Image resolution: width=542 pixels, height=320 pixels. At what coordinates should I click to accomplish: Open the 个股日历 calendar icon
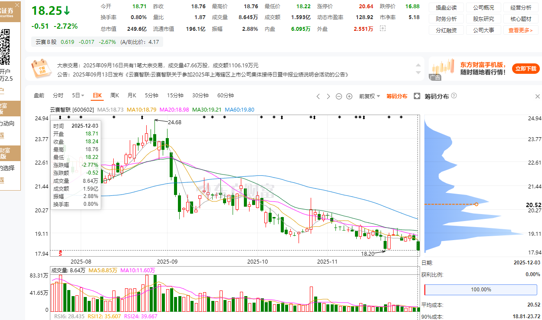coord(41,68)
